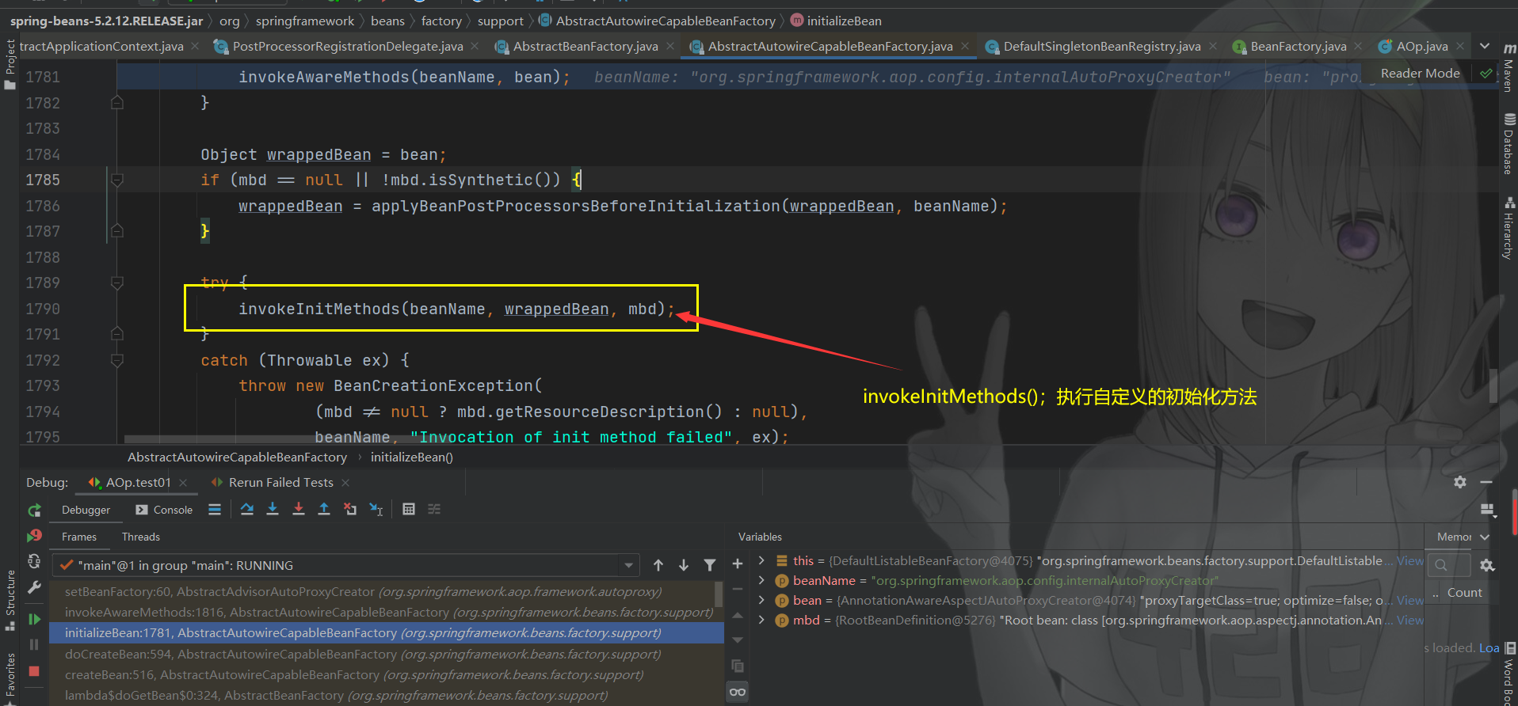Click the Drop Frame icon
Viewport: 1518px width, 706px height.
350,509
